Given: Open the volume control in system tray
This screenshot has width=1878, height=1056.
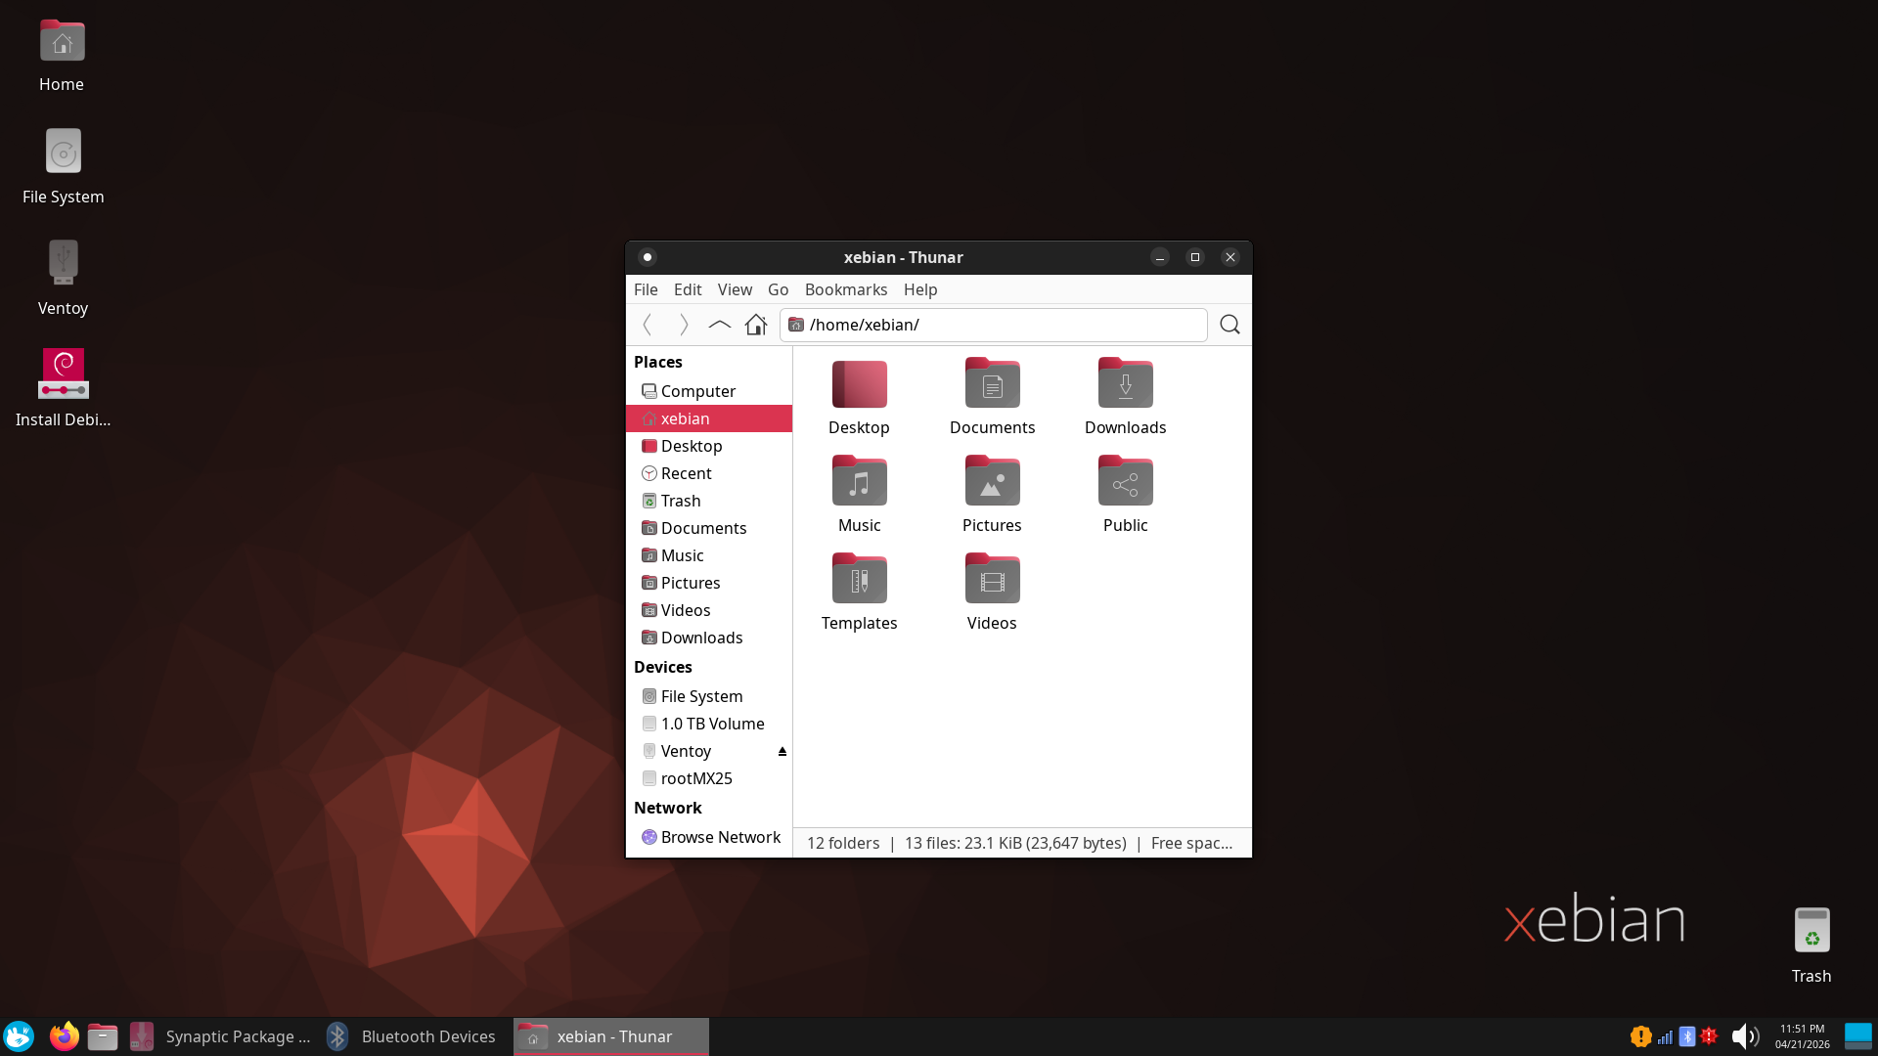Looking at the screenshot, I should click(1744, 1036).
